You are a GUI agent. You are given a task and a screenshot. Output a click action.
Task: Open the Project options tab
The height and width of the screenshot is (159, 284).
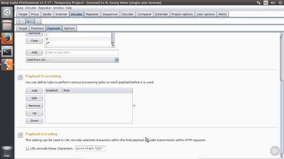click(x=182, y=14)
